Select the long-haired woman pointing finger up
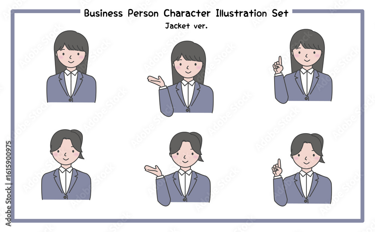This screenshot has height=232, width=375. (x=303, y=66)
